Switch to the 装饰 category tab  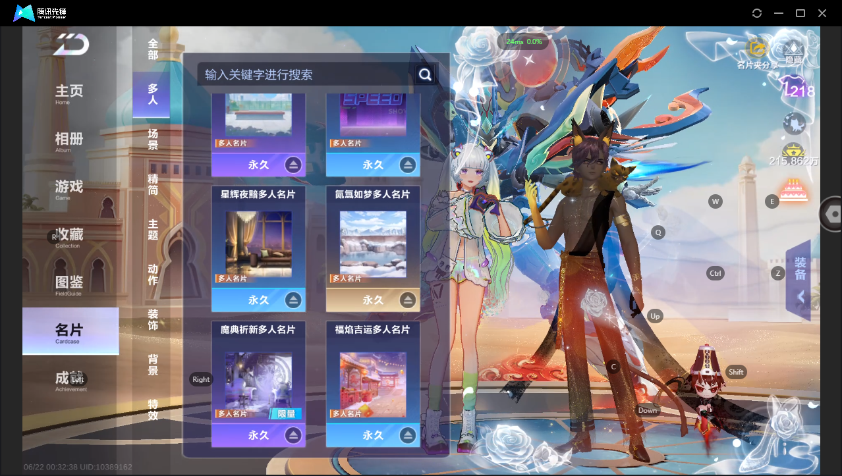[153, 319]
